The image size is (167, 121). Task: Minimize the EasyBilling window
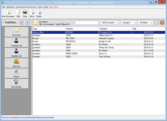[x=151, y=2]
